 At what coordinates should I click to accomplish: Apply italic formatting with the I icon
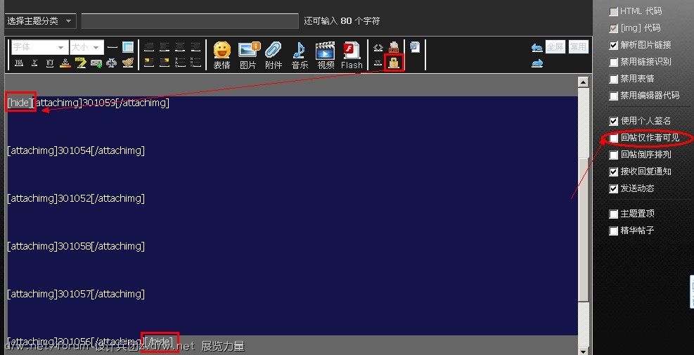coord(34,63)
